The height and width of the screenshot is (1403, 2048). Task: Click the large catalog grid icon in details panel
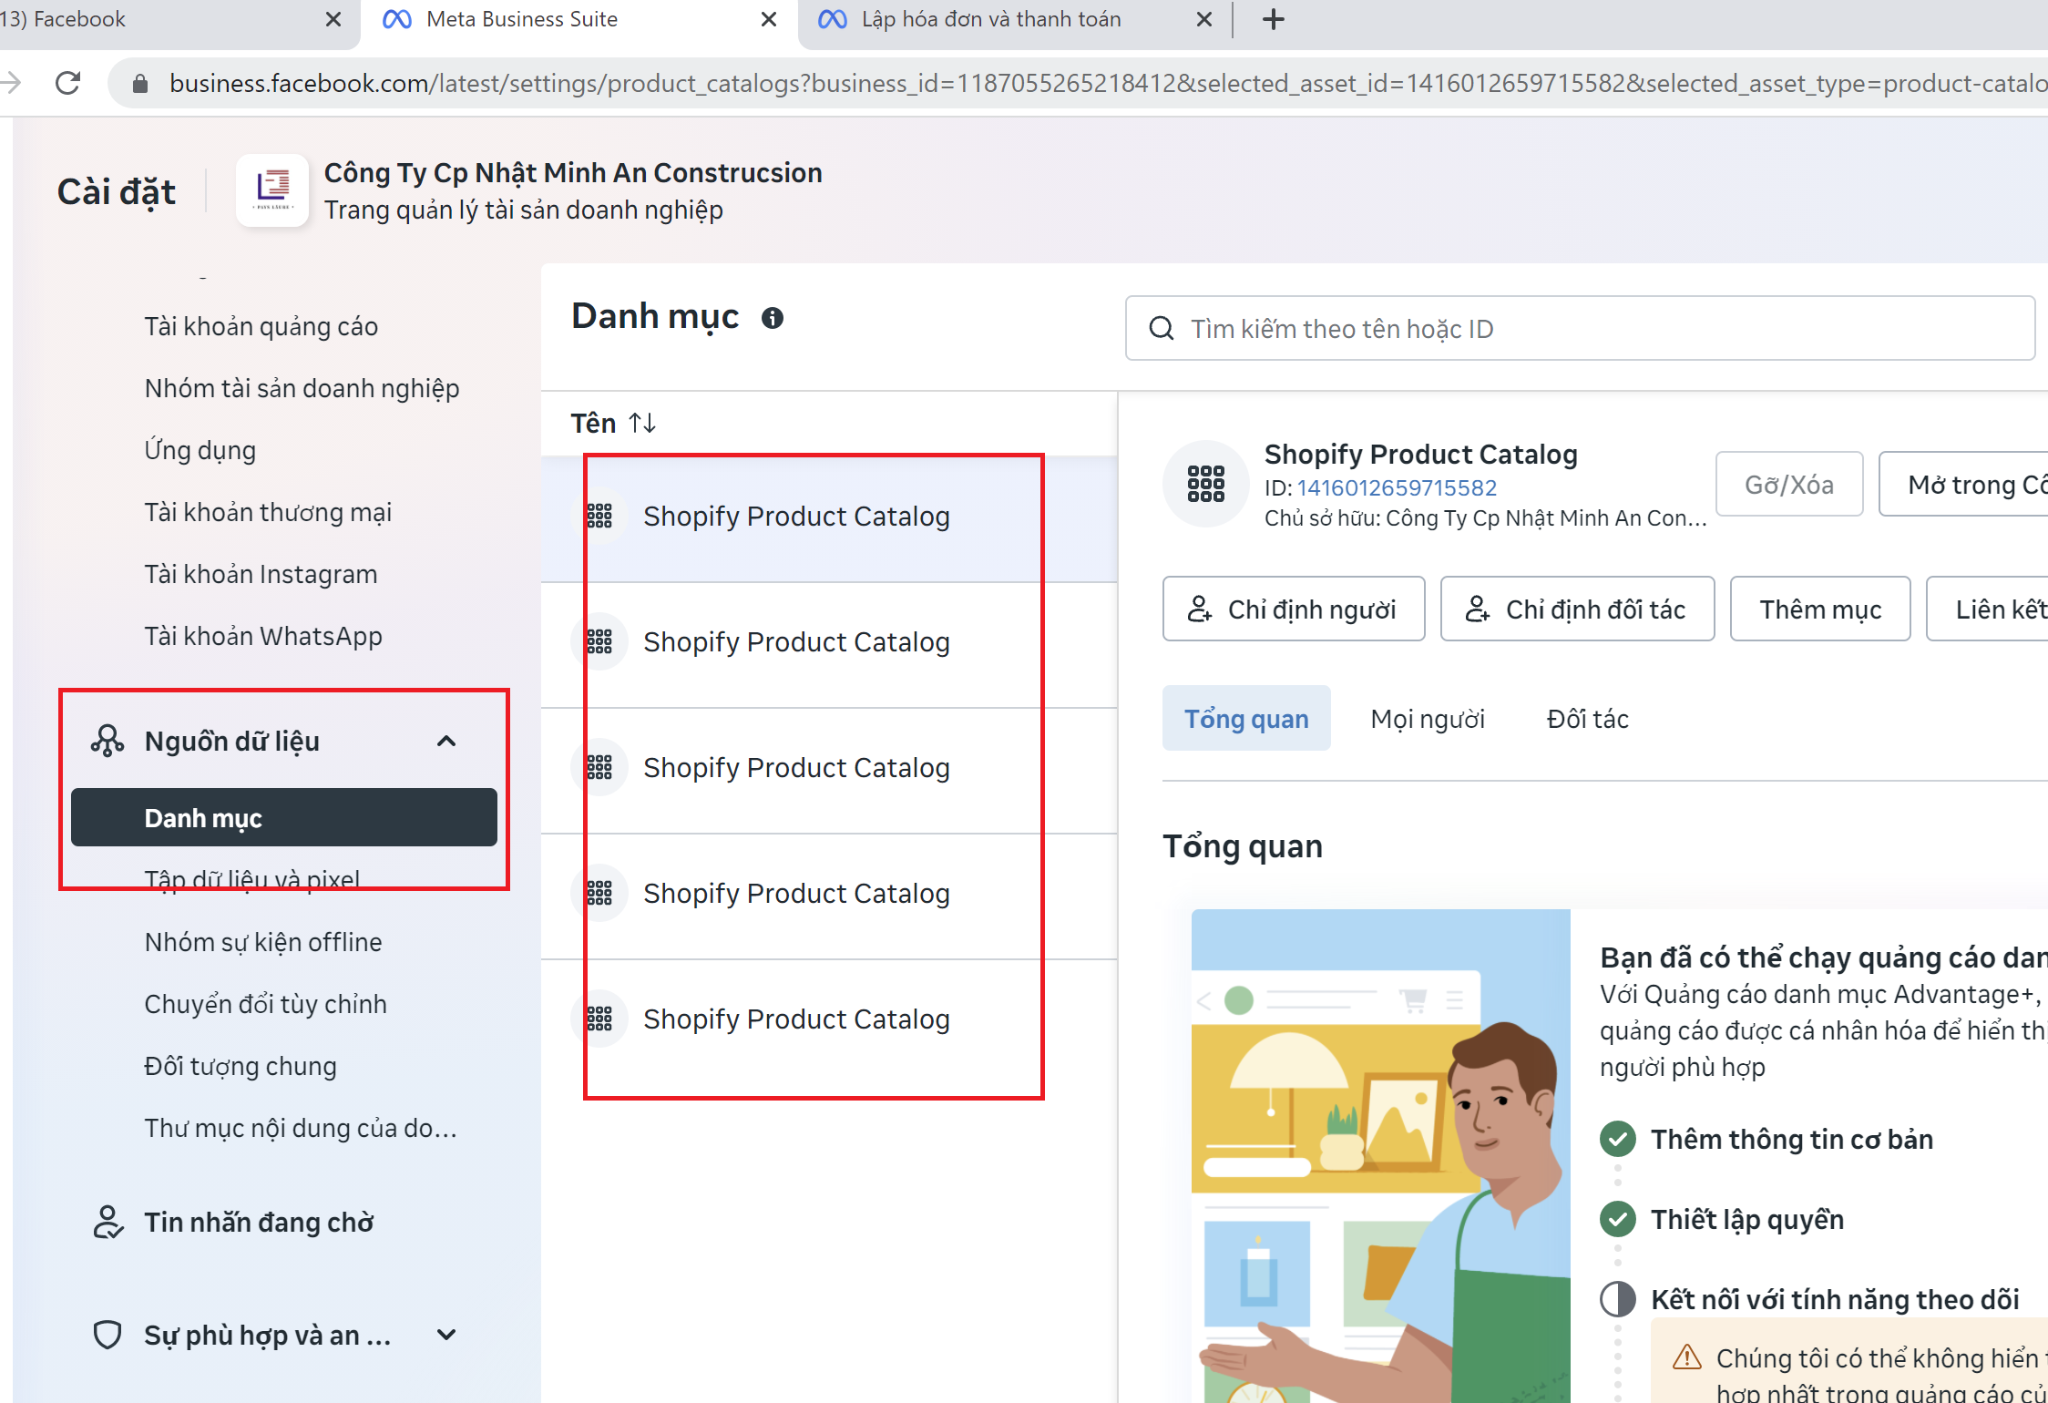coord(1205,484)
